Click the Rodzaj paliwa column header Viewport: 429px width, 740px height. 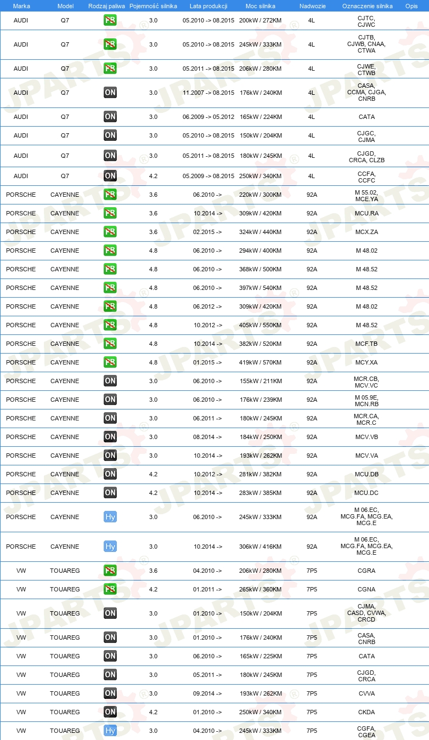[x=107, y=5]
